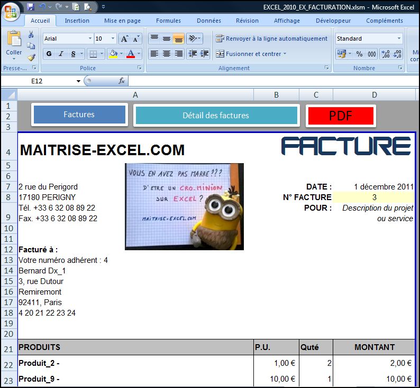Image resolution: width=420 pixels, height=388 pixels.
Task: Remove a decimal place
Action: 397,54
